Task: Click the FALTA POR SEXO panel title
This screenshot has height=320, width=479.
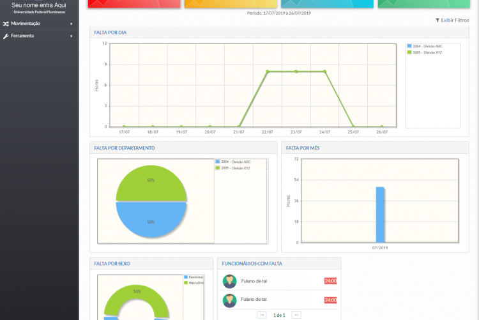Action: click(x=112, y=263)
